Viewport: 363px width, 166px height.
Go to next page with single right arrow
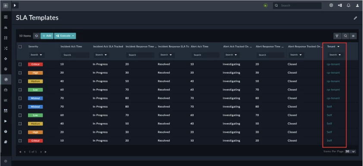(x=41, y=152)
